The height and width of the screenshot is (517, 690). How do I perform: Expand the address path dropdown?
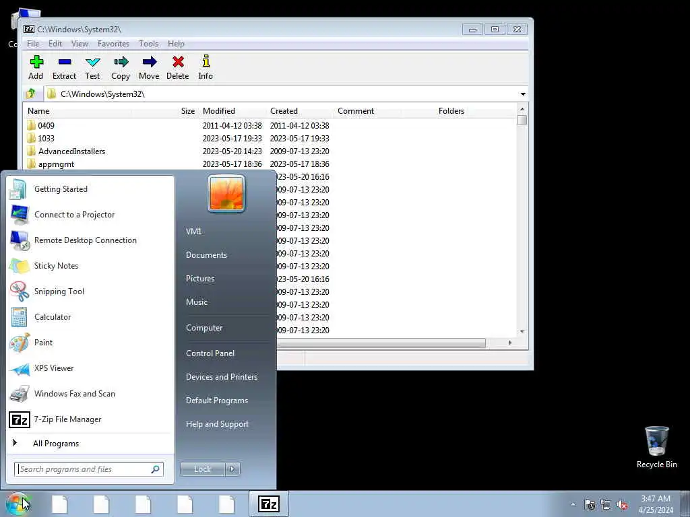point(523,94)
